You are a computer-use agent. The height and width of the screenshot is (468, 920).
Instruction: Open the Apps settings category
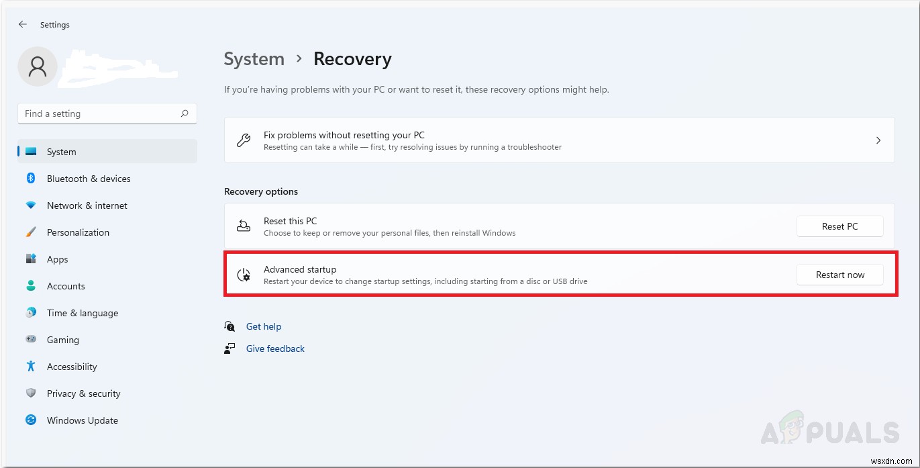[57, 259]
